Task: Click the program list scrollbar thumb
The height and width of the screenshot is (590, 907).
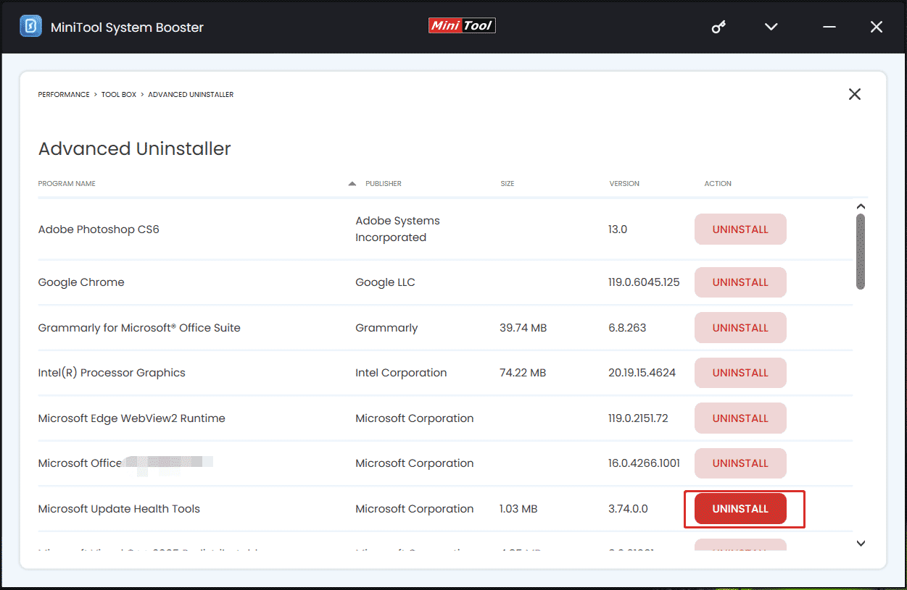Action: coord(861,251)
